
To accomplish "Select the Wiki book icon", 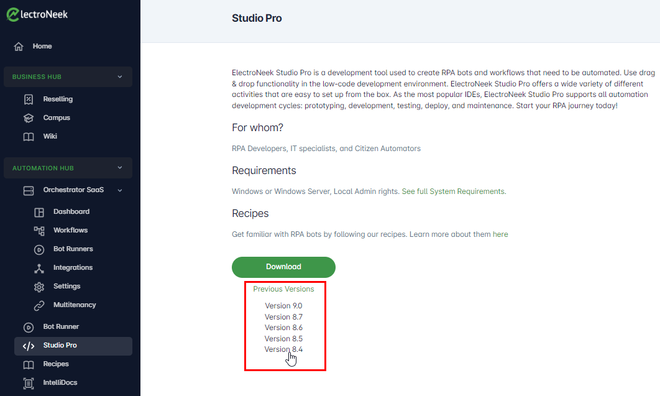I will click(28, 136).
